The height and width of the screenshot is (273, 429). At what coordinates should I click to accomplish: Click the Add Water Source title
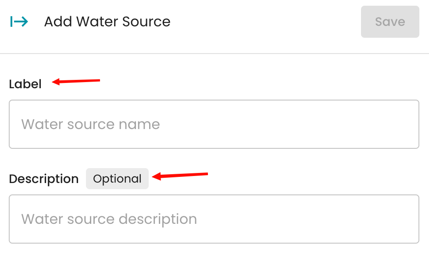[107, 22]
